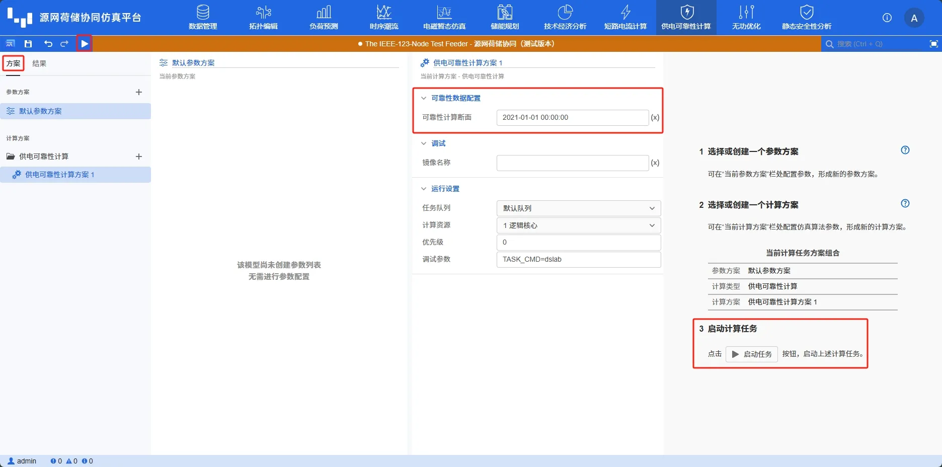
Task: Click the 计算类型 row value 供电可靠性计算
Action: (772, 286)
